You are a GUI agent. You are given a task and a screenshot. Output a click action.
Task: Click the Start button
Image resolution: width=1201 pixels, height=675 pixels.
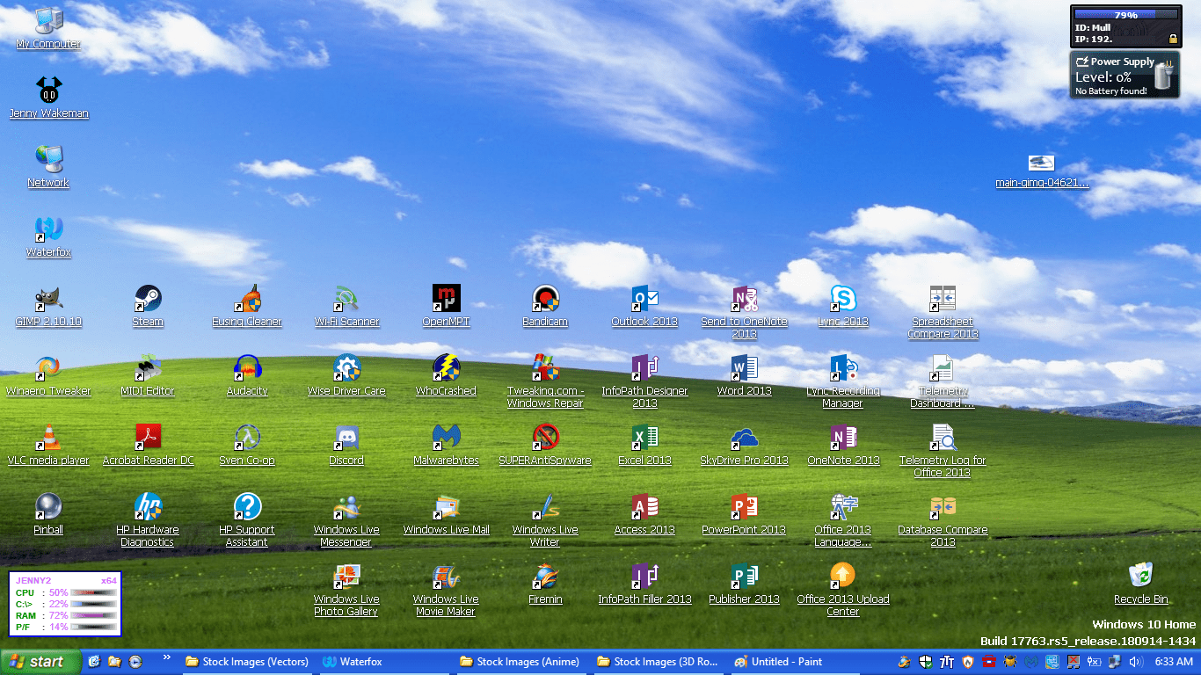tap(40, 663)
